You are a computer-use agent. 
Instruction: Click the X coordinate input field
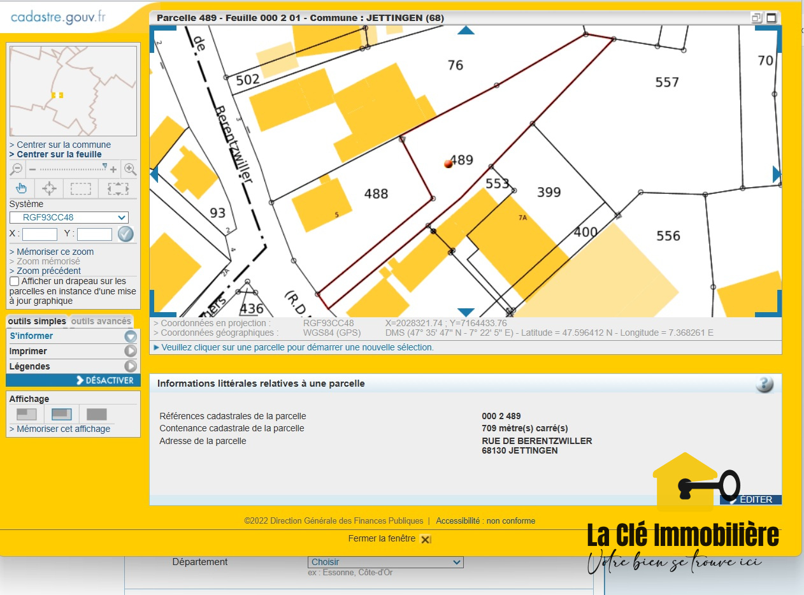point(39,234)
